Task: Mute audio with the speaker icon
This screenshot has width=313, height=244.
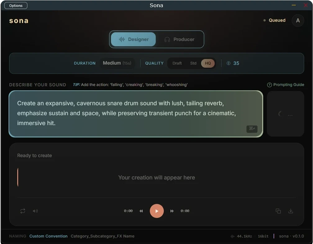Action: (35, 211)
